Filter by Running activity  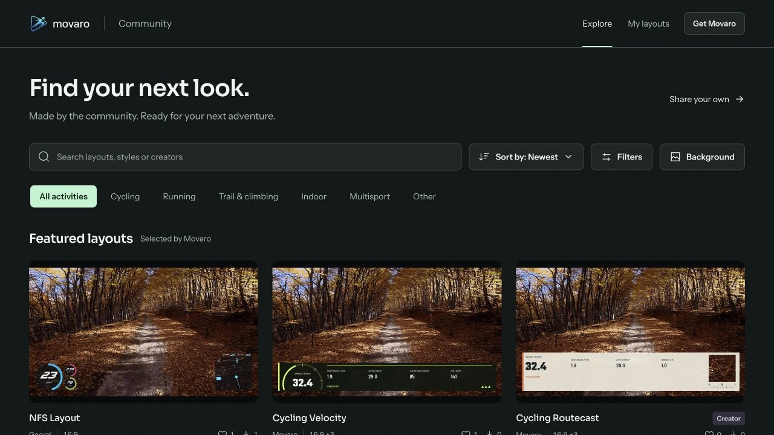[179, 196]
